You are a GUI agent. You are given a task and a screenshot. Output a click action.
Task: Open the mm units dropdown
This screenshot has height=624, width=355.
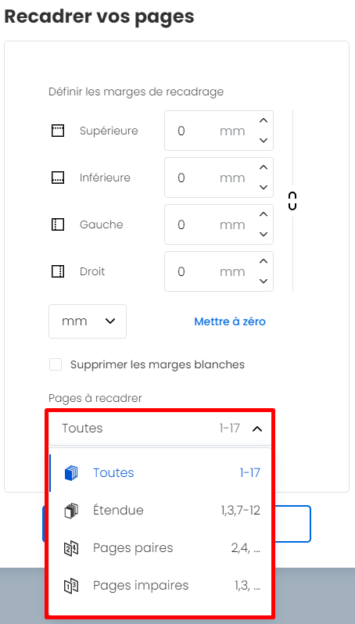(x=88, y=321)
